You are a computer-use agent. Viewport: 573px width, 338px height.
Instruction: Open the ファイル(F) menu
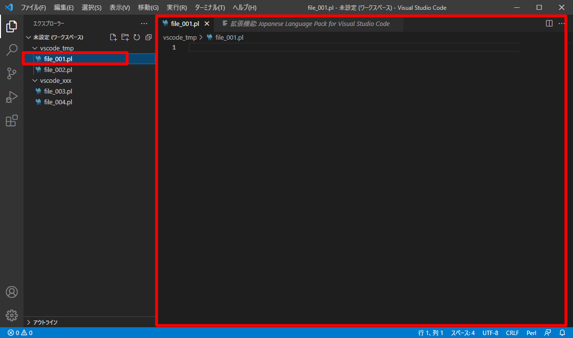33,7
